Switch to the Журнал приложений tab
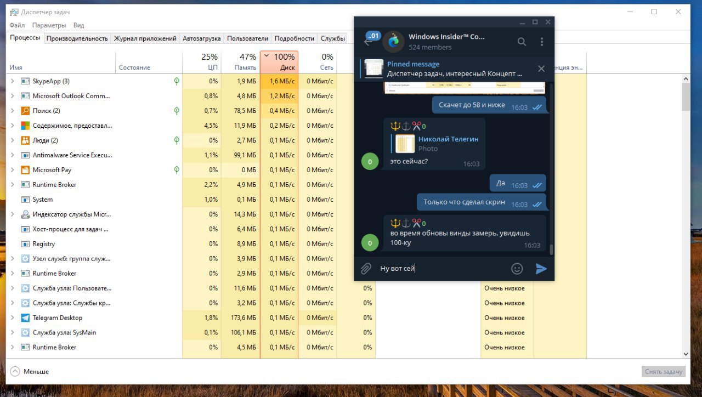Screen dimensions: 702x397 coord(145,38)
